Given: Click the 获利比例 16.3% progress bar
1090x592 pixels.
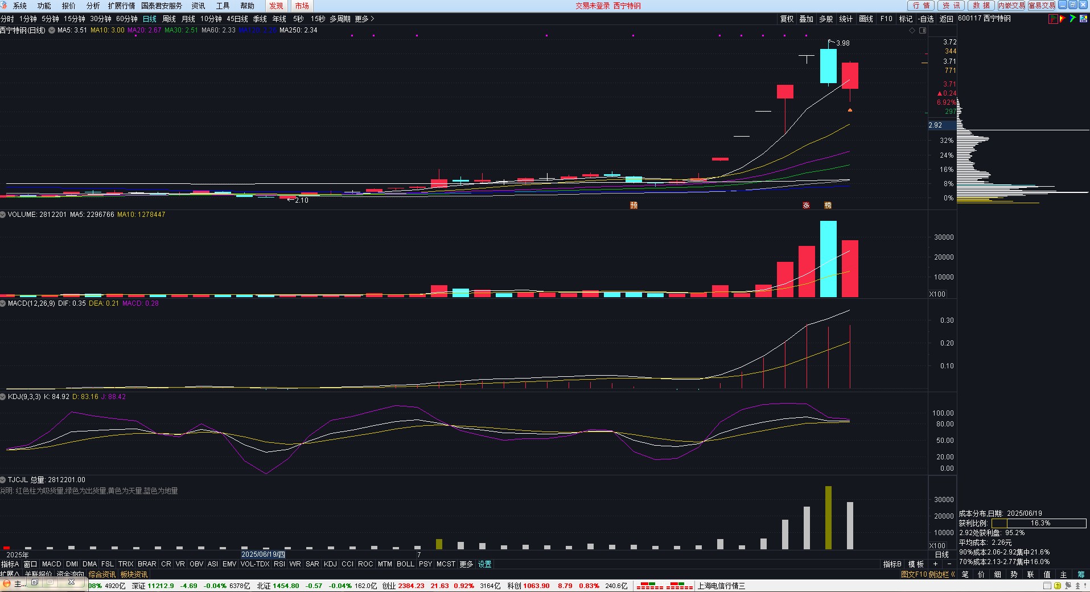Looking at the screenshot, I should (x=1039, y=523).
